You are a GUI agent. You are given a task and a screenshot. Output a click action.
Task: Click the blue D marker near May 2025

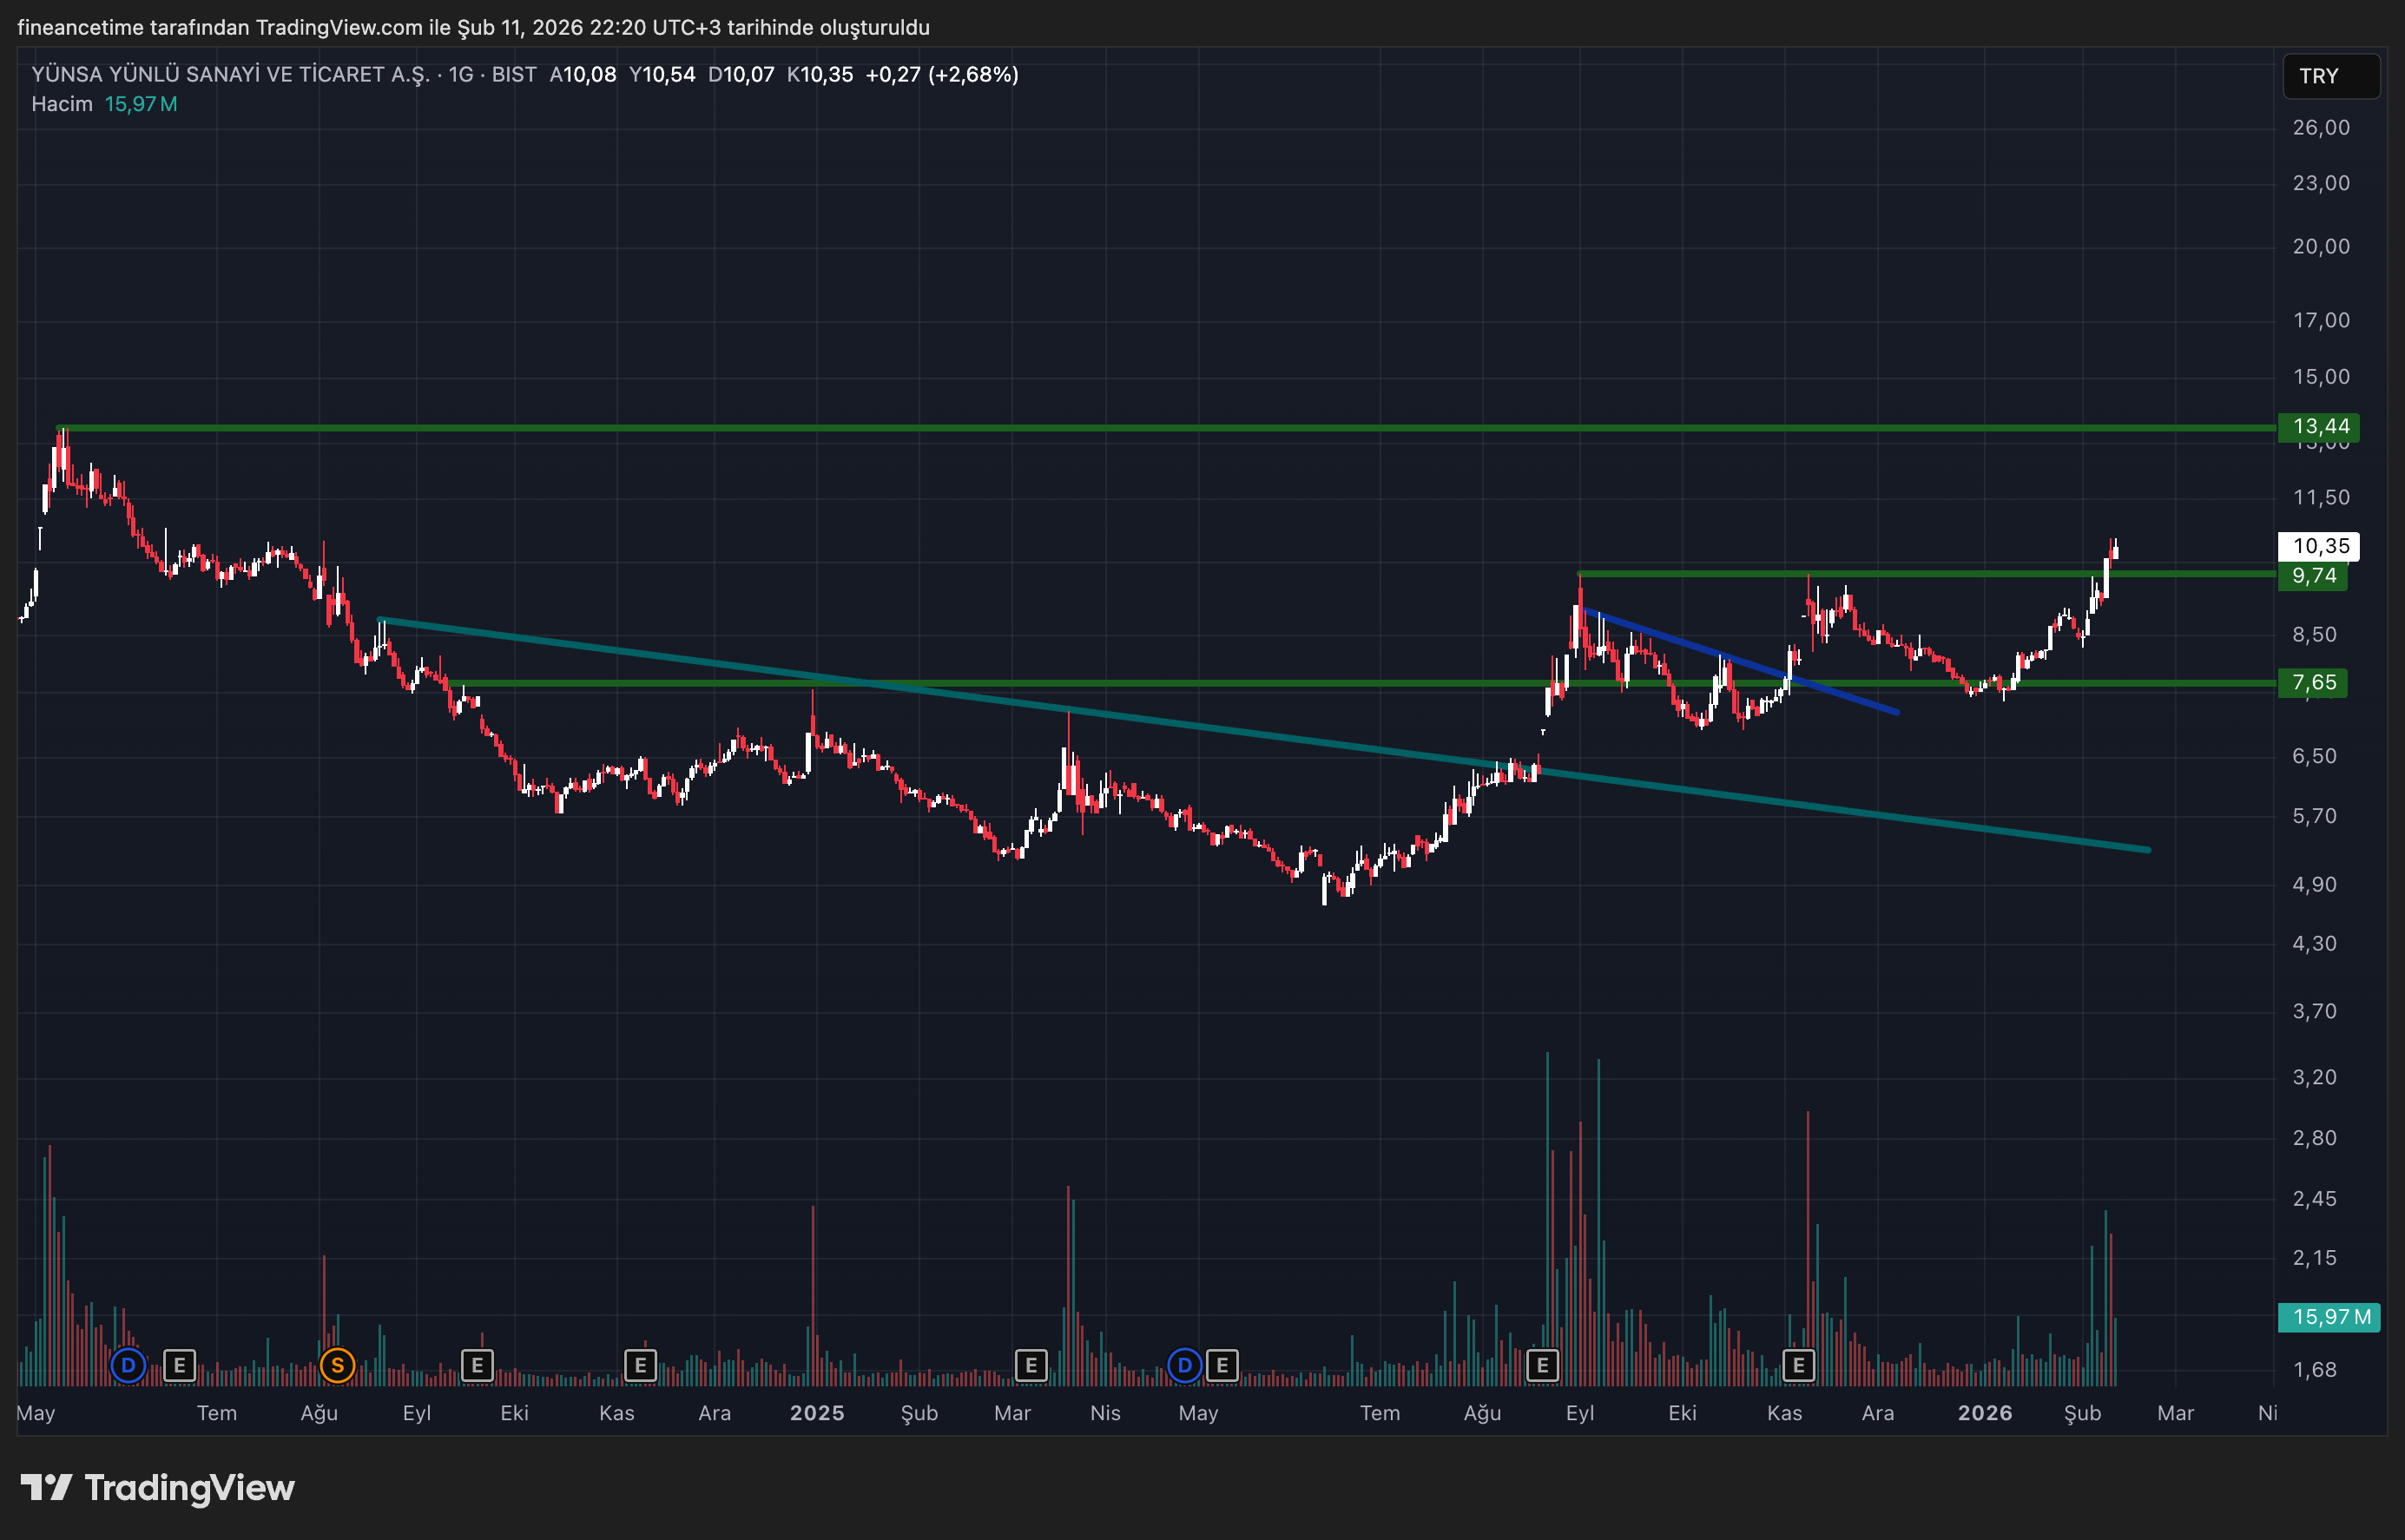coord(1184,1365)
